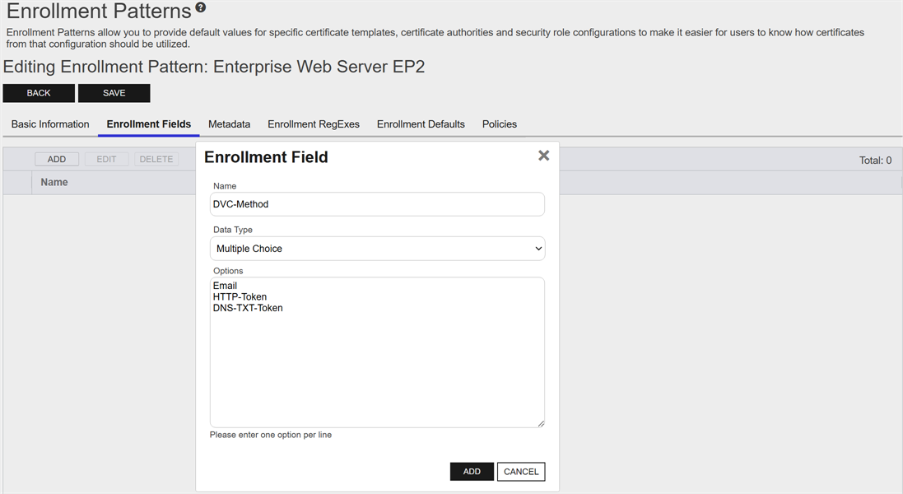Cancel the Enrollment Field dialog
The image size is (903, 494).
[521, 472]
